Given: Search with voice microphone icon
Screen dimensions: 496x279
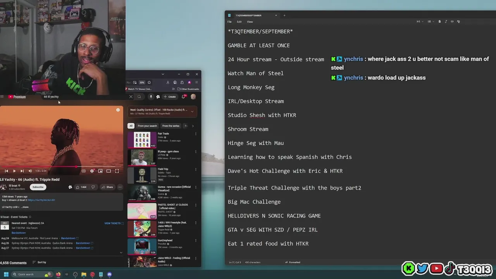Looking at the screenshot, I should coord(151,97).
